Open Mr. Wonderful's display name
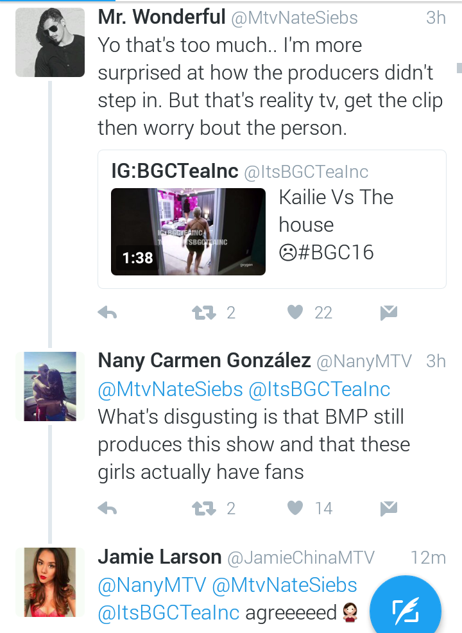Image resolution: width=462 pixels, height=633 pixels. (162, 17)
